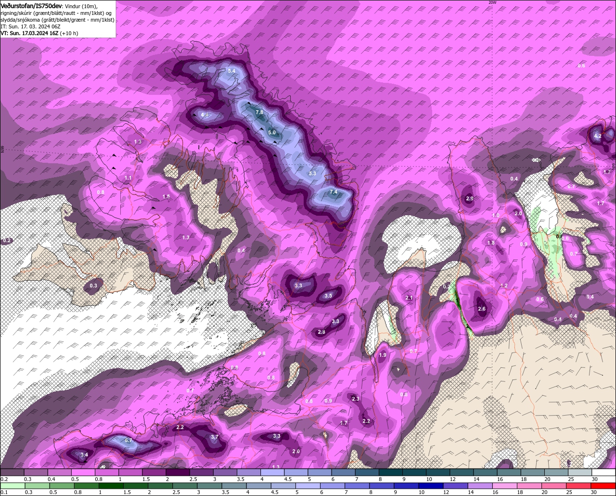Click the 20W longitude label
Image resolution: width=616 pixels, height=496 pixels.
point(492,2)
